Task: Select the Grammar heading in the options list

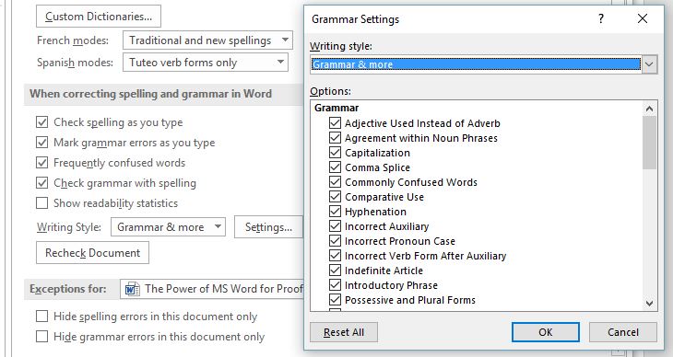Action: pyautogui.click(x=336, y=108)
